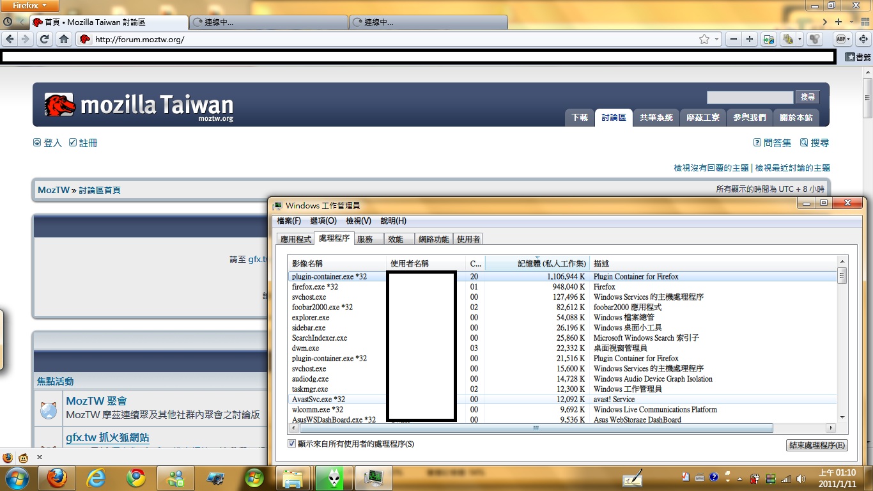Open the Windows Start menu
Viewport: 873px width, 491px height.
[17, 478]
